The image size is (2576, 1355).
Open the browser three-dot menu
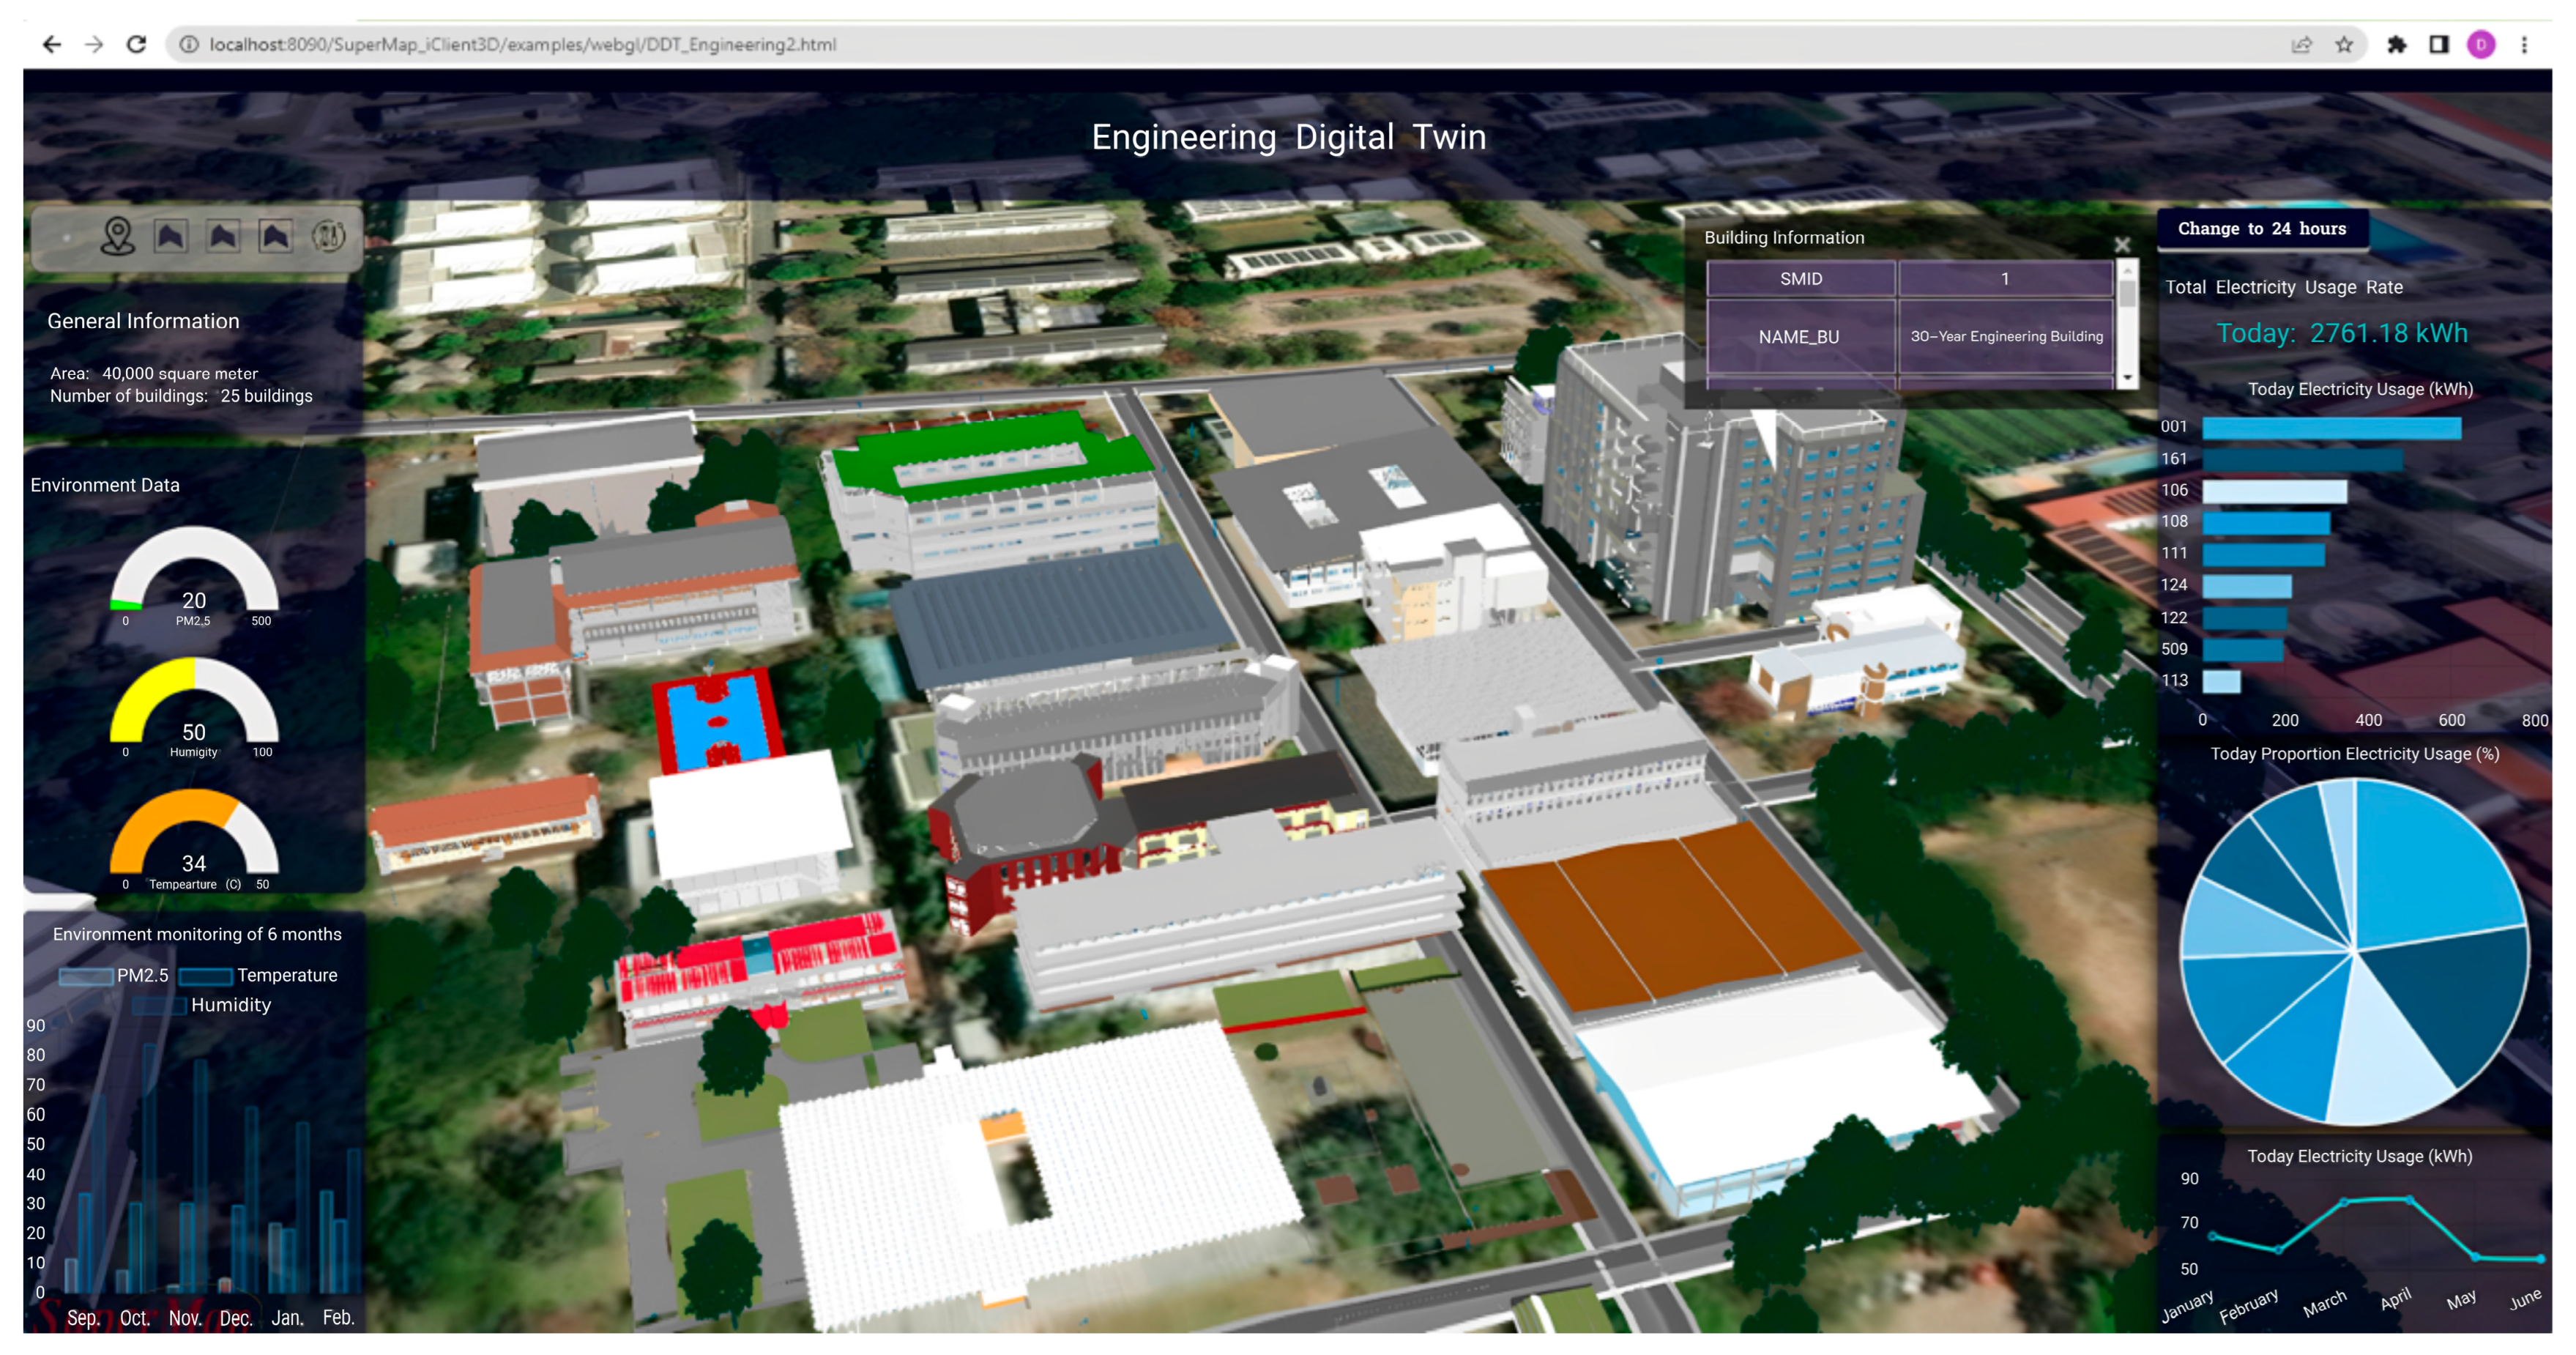tap(2523, 44)
